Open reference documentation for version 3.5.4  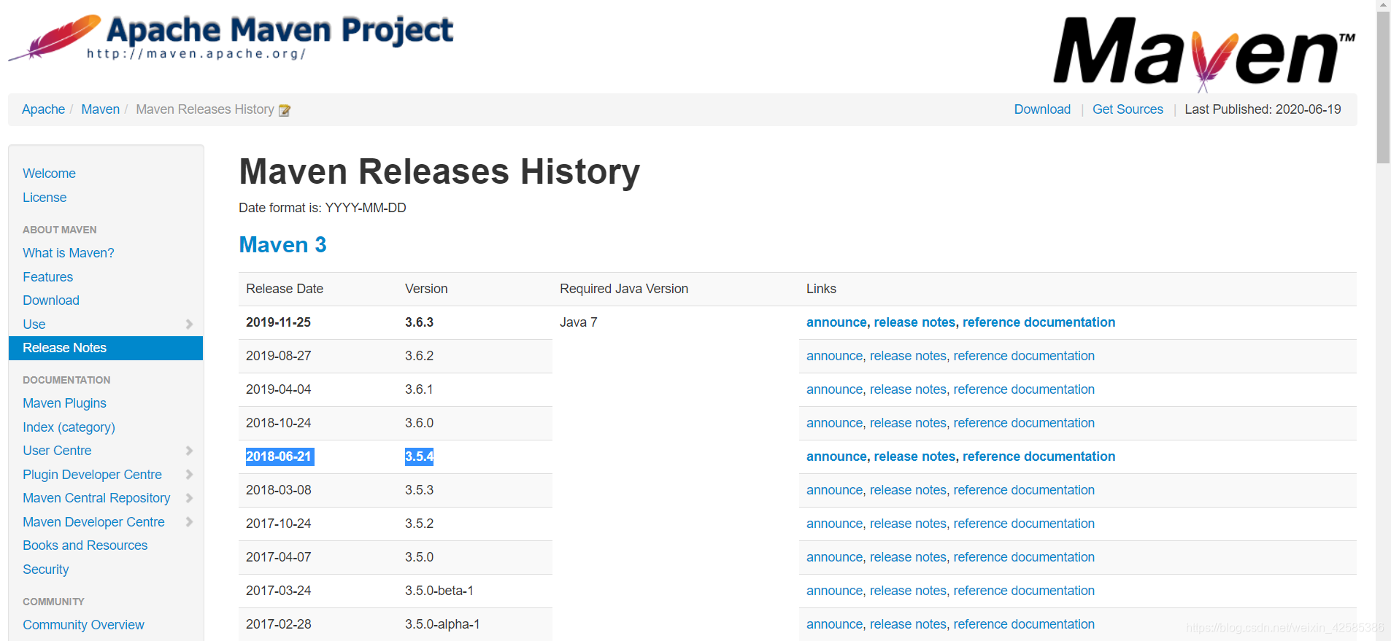coord(1039,457)
